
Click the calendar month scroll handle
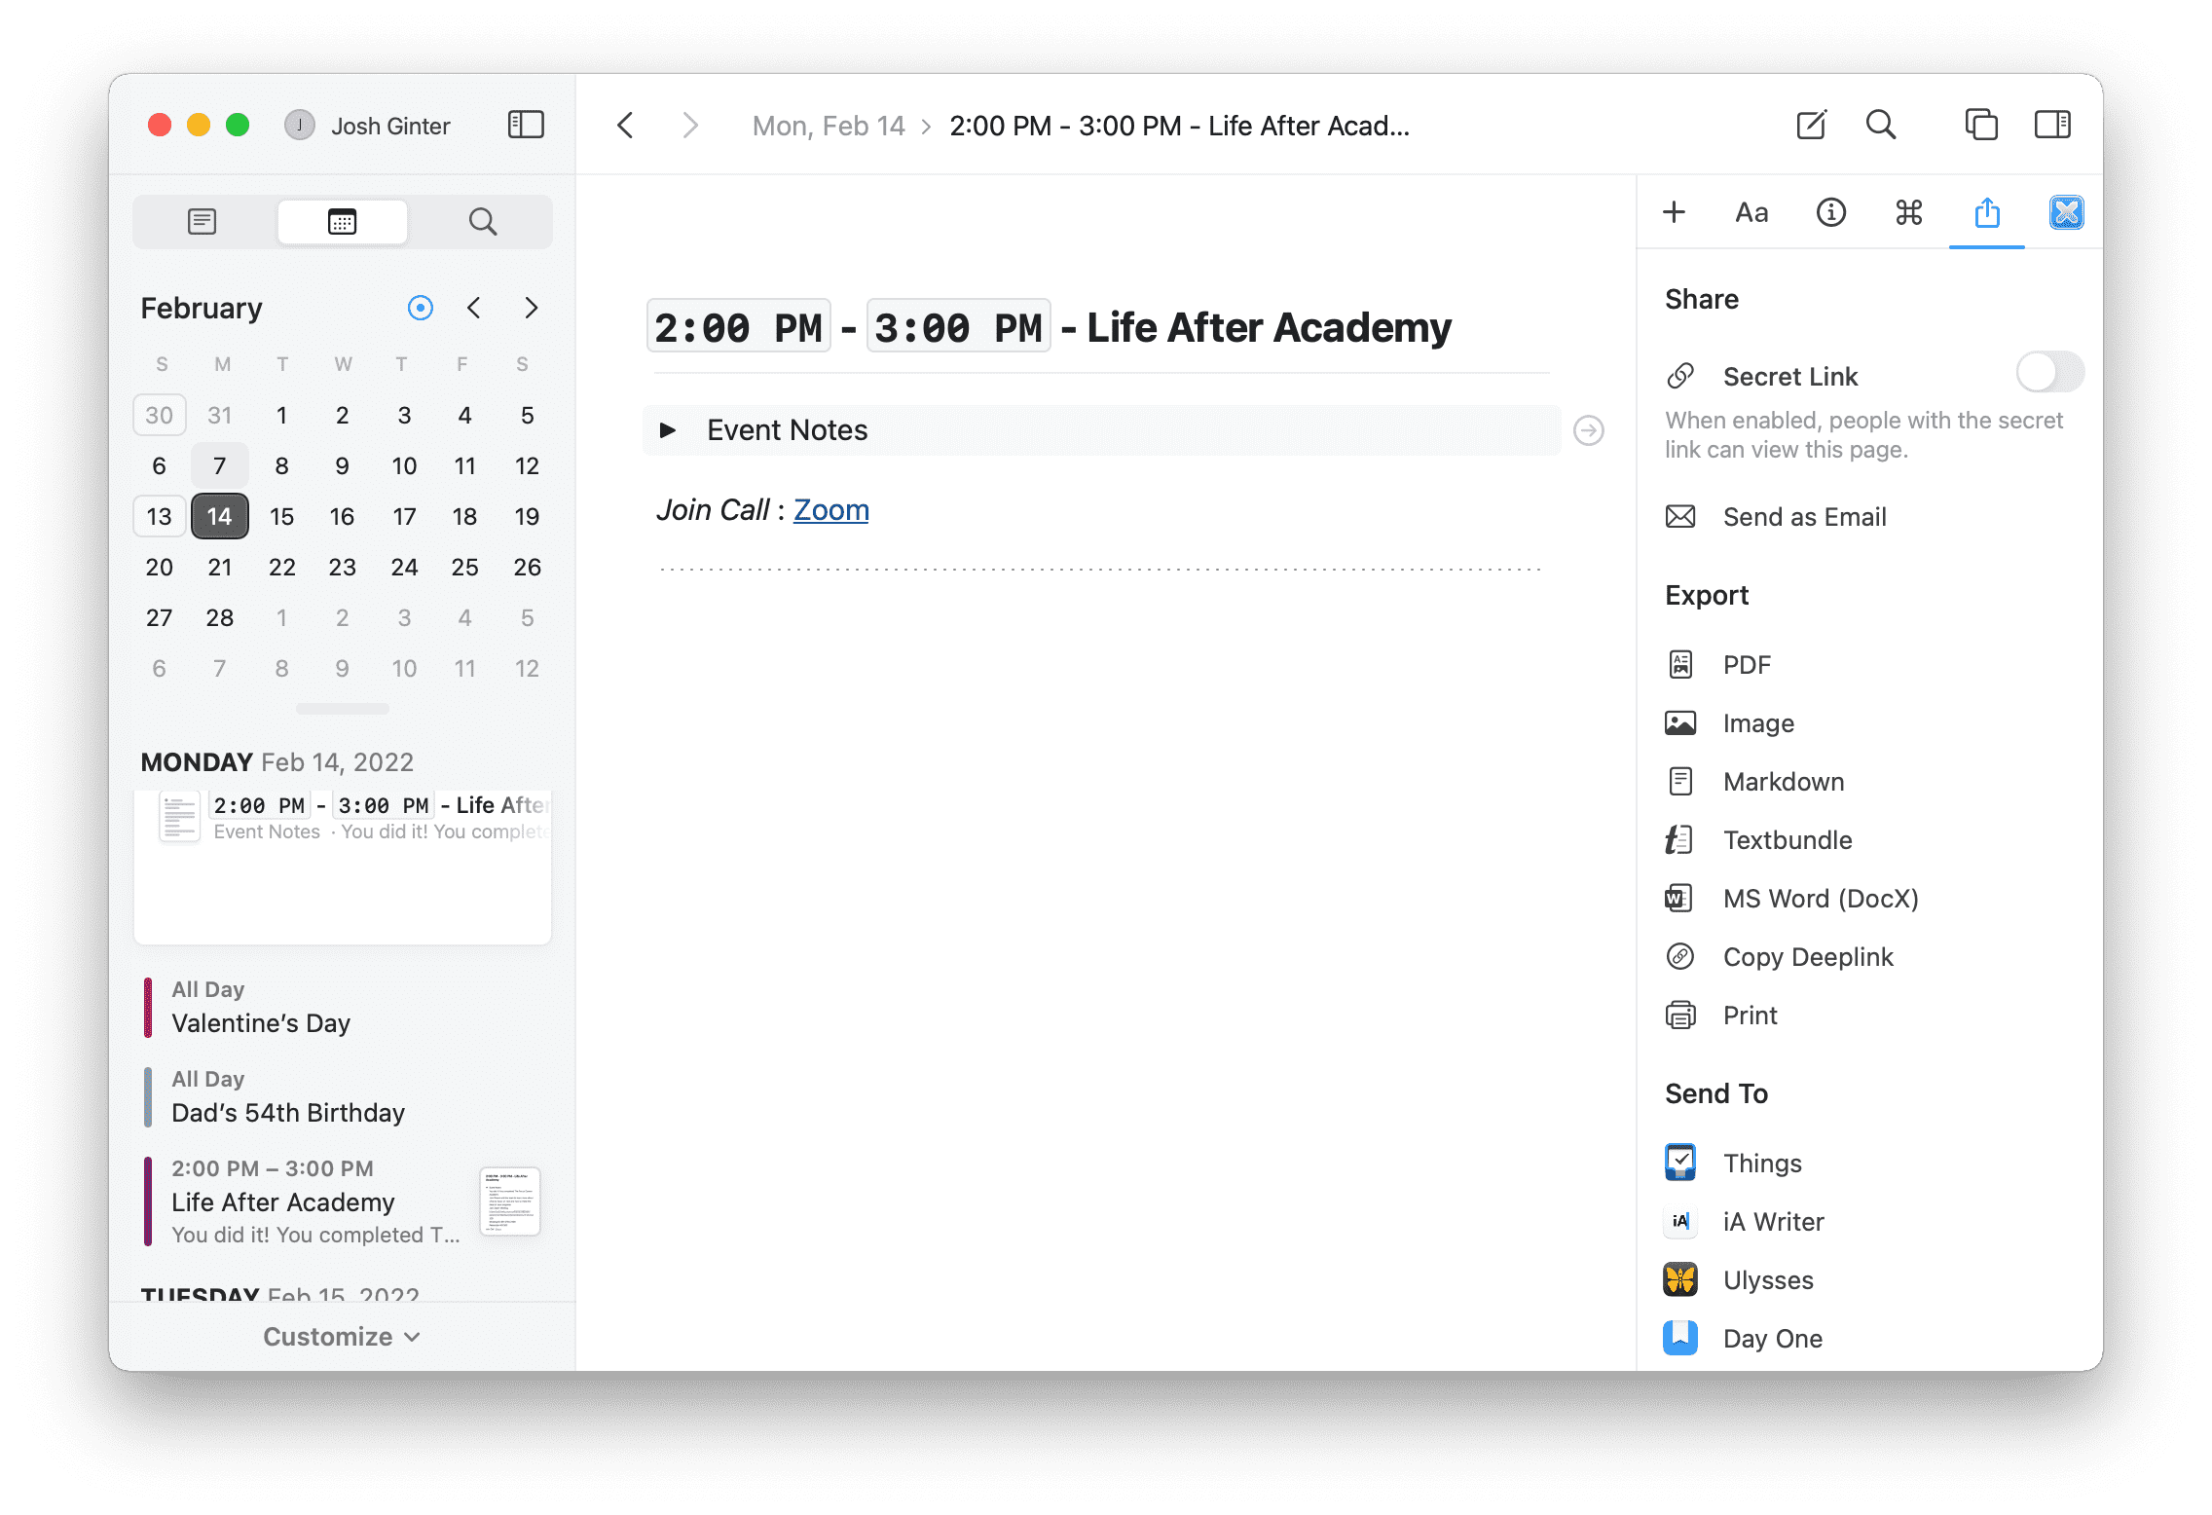342,709
